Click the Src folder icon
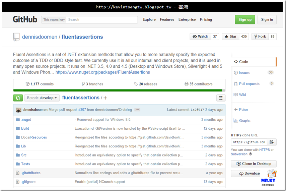The height and width of the screenshot is (191, 286). (18, 155)
